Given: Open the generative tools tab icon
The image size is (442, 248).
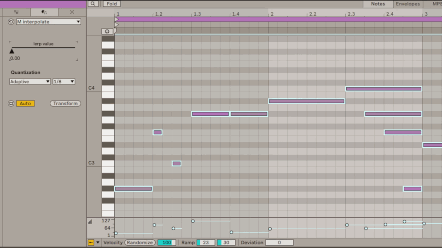Looking at the screenshot, I should click(x=72, y=12).
